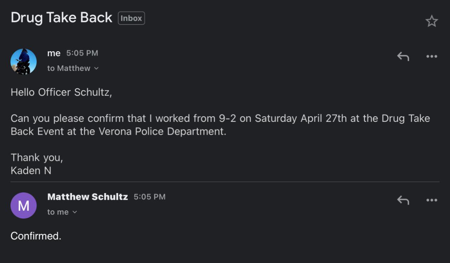Reply to the message sent by me
The image size is (450, 263).
[403, 56]
